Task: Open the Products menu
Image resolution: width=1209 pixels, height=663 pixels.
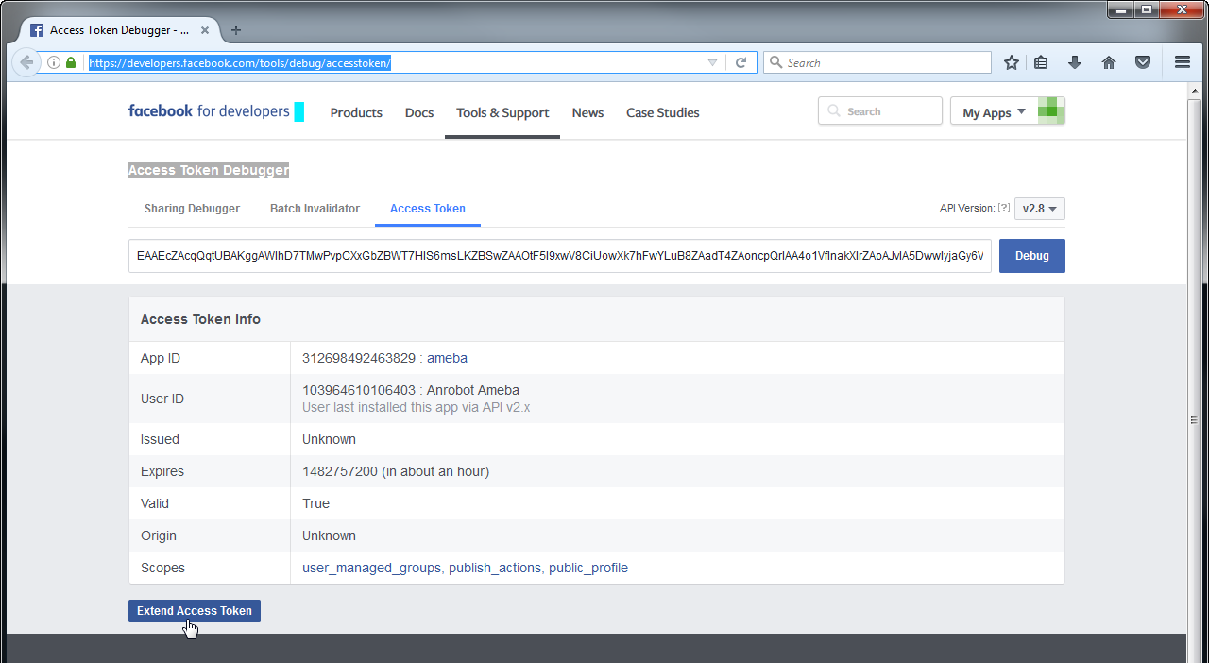Action: coord(356,112)
